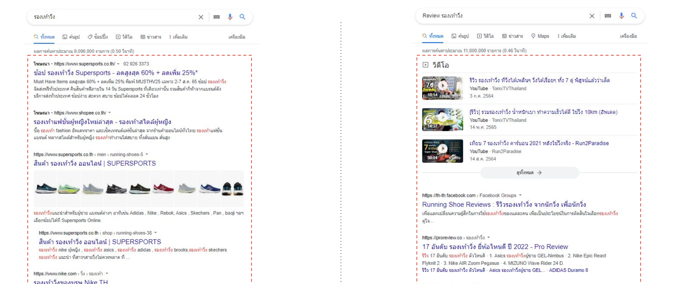Image resolution: width=689 pixels, height=284 pixels.
Task: Open the on-screen keyboard icon in left search bar
Action: 216,17
